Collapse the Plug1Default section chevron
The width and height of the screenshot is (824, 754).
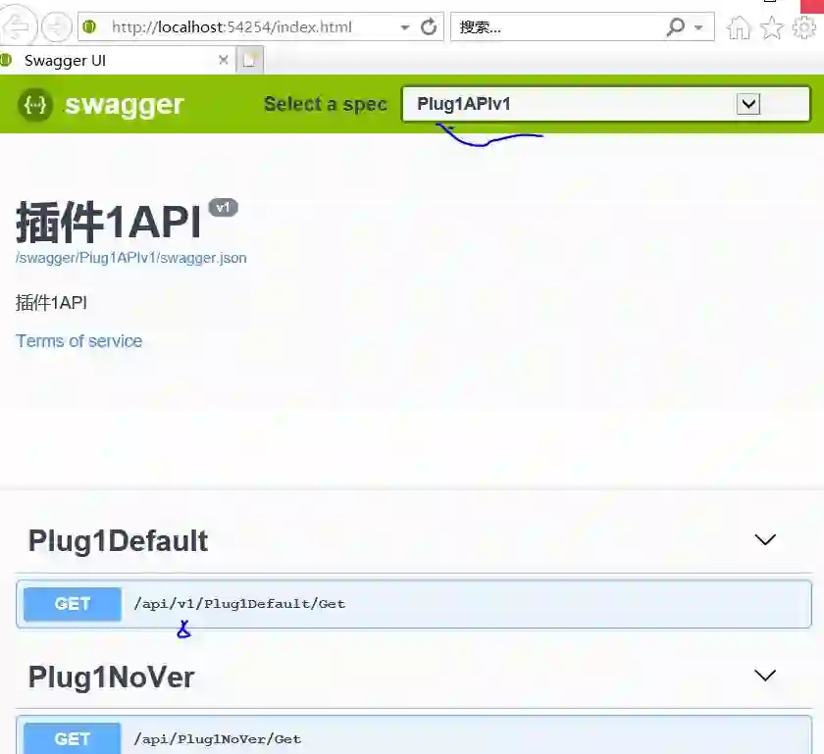[x=765, y=539]
